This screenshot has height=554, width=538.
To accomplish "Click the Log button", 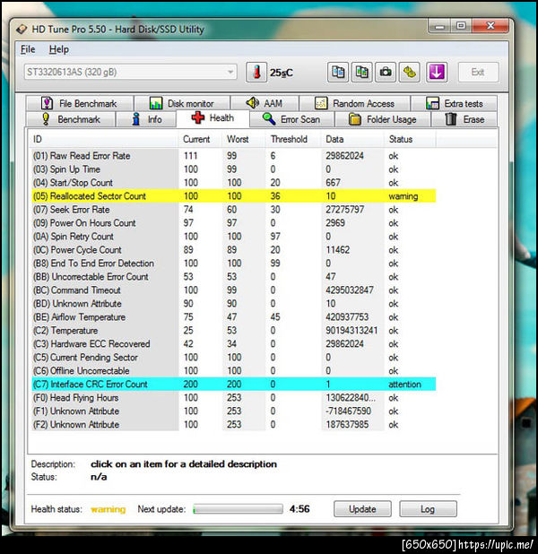I will 428,509.
